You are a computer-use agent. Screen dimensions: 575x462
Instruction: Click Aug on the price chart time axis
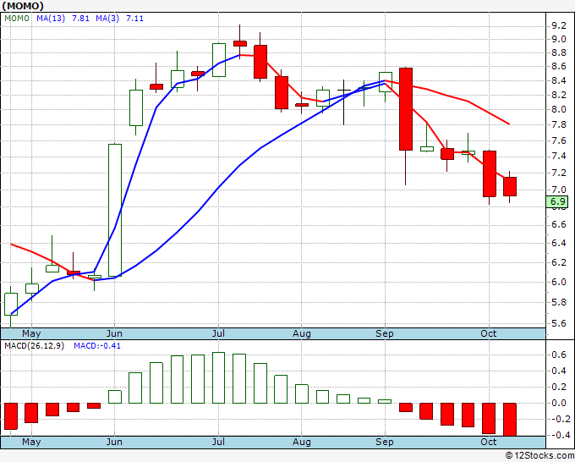[x=301, y=334]
